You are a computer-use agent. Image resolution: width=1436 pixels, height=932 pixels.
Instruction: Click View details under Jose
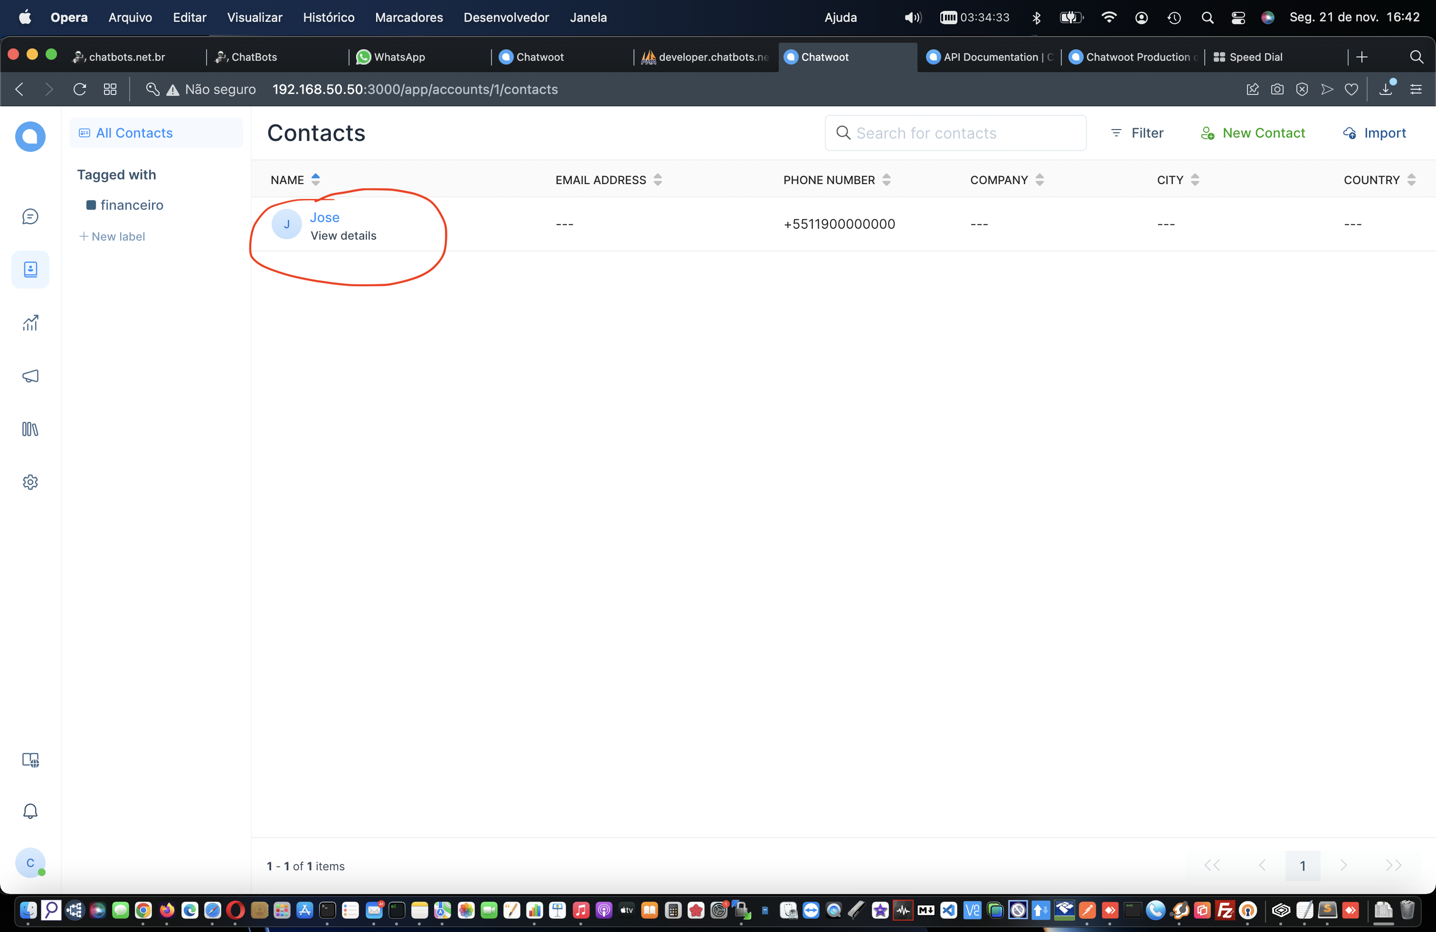(343, 236)
